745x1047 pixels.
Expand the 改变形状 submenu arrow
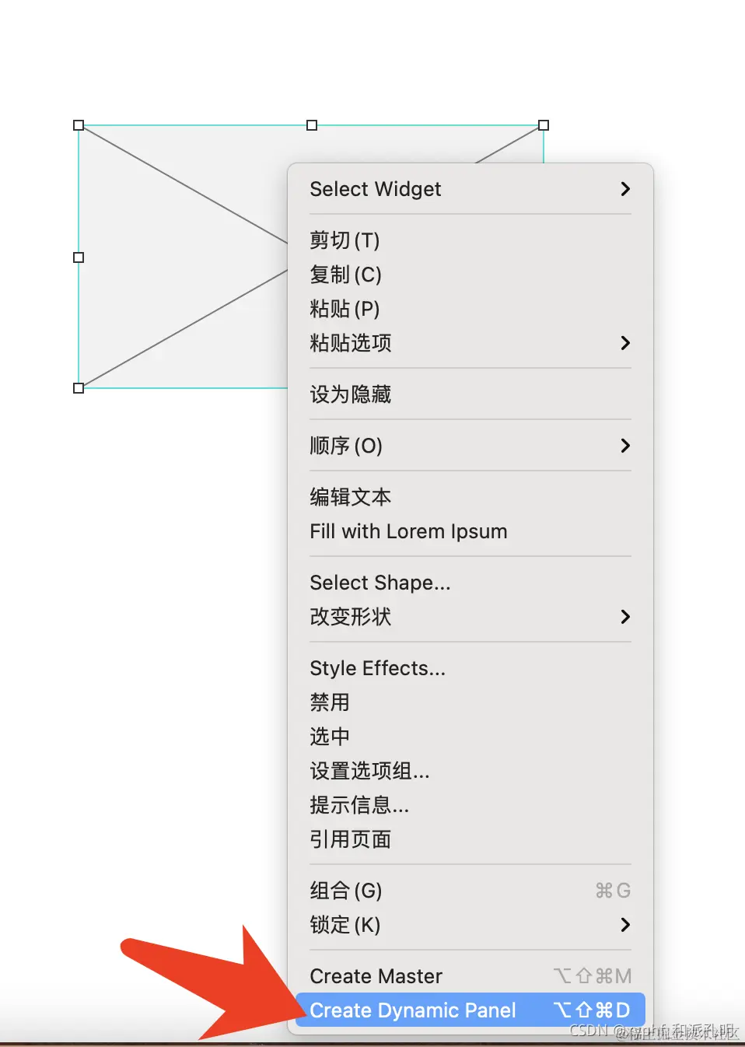click(x=625, y=617)
